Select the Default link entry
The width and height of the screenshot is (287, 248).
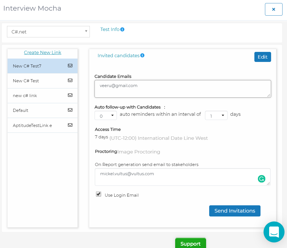click(42, 110)
